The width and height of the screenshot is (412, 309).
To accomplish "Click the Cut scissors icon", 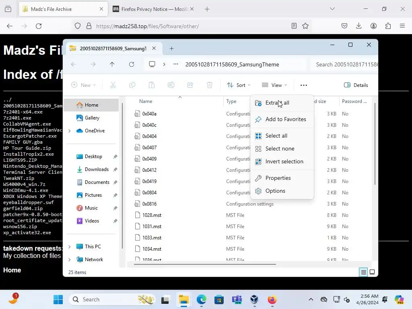I will (113, 85).
